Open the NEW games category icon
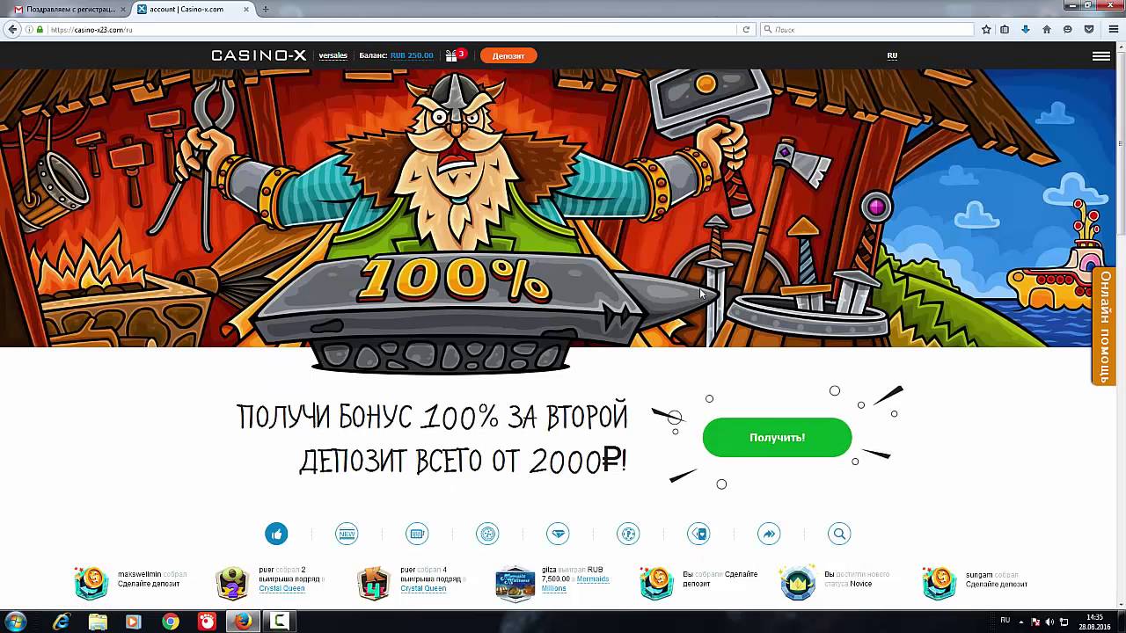The width and height of the screenshot is (1126, 633). tap(347, 534)
